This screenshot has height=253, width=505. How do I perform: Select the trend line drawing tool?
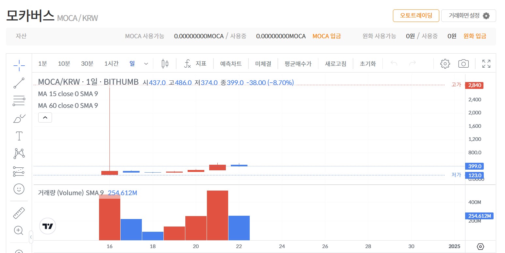[19, 83]
